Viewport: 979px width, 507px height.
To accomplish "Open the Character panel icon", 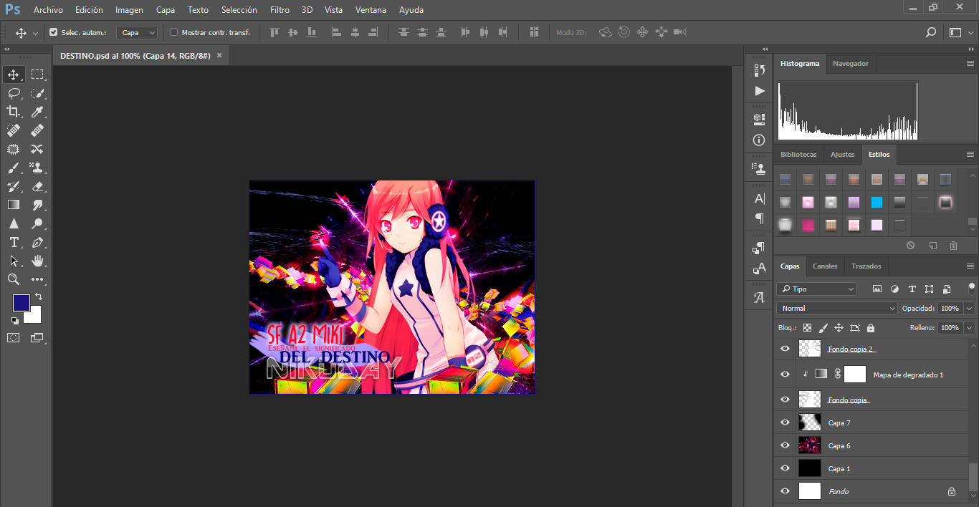I will pos(760,198).
